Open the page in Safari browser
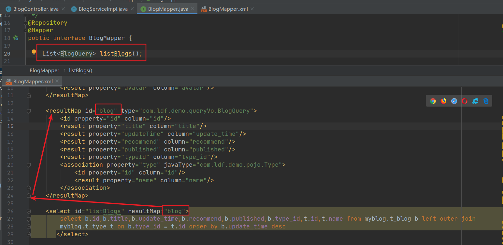The image size is (503, 245). click(454, 101)
